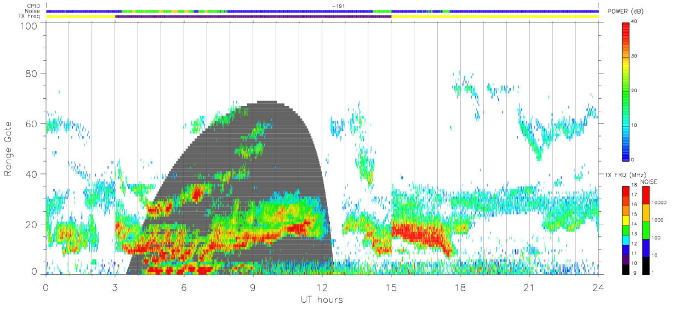Click the 12 tick on the UT hours axis

point(322,287)
